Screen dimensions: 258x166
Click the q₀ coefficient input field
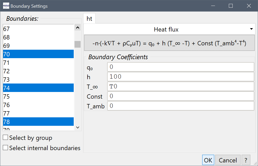[x=180, y=67]
